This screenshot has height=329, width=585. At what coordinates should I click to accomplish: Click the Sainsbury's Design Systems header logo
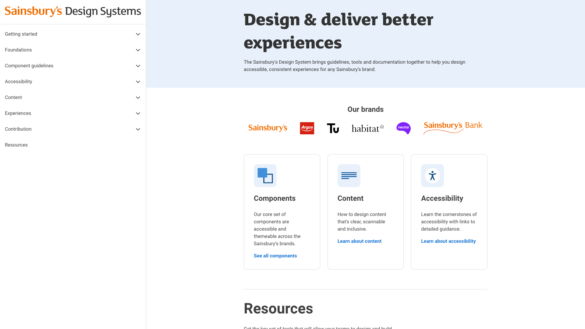[x=73, y=12]
